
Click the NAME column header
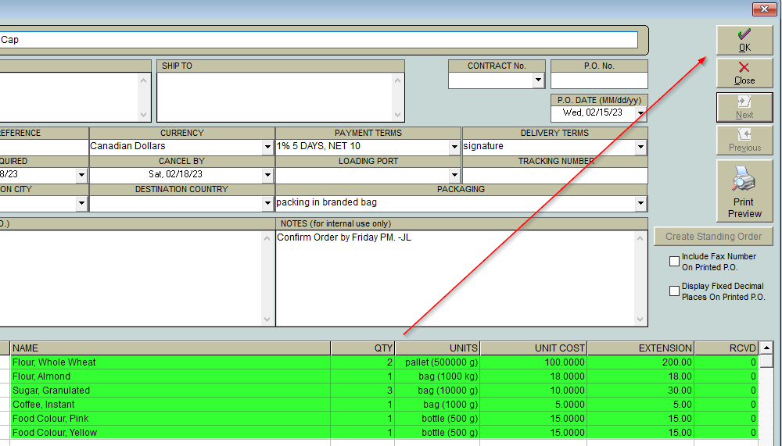(170, 348)
